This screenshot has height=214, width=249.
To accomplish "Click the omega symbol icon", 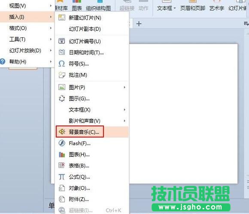I will [62, 64].
